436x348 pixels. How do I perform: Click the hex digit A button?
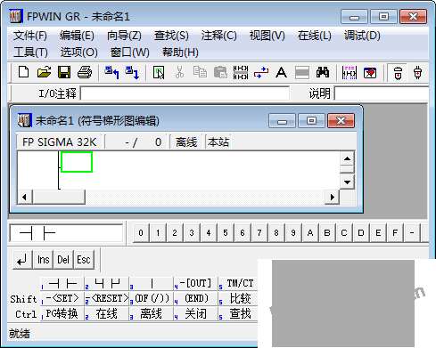(x=310, y=233)
